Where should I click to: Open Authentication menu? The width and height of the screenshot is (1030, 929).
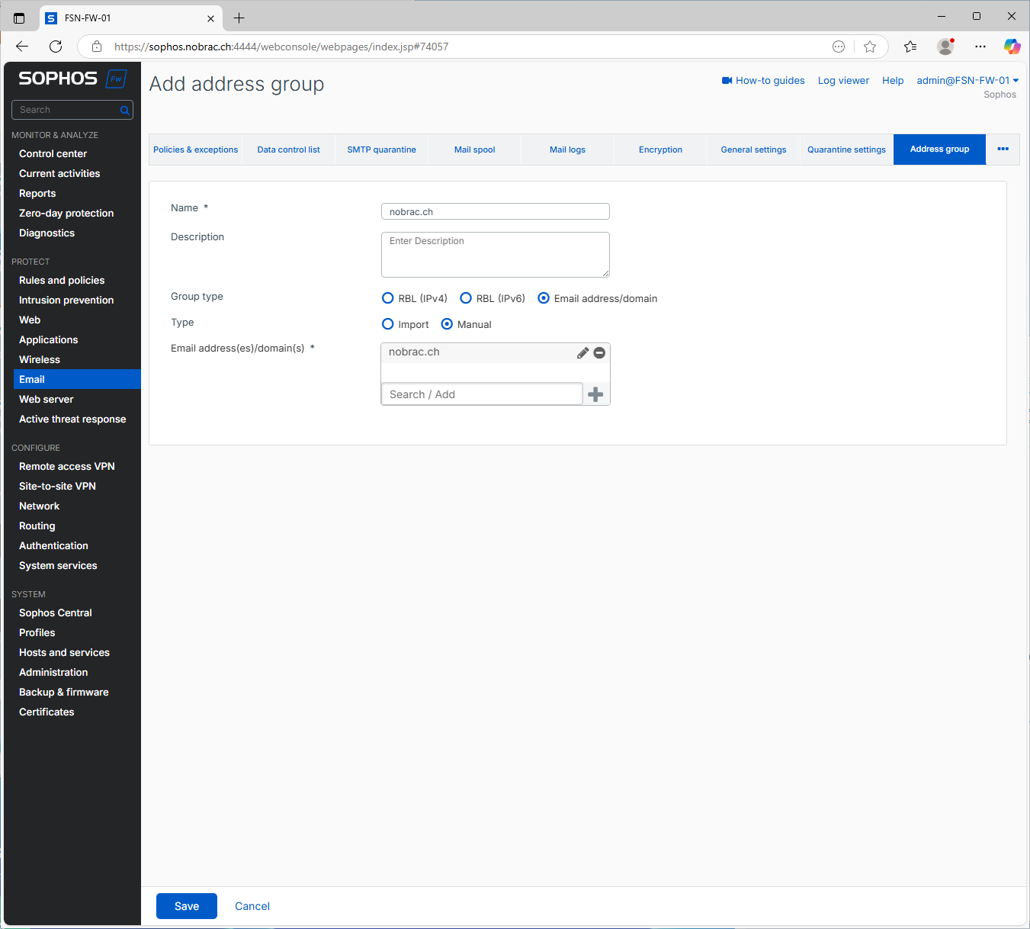53,545
